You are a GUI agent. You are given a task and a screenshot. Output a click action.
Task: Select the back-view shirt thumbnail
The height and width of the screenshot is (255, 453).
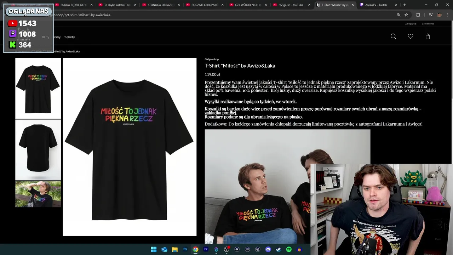tap(38, 150)
